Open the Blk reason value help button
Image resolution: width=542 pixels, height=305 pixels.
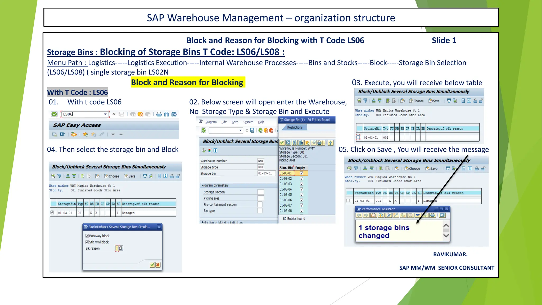121,248
